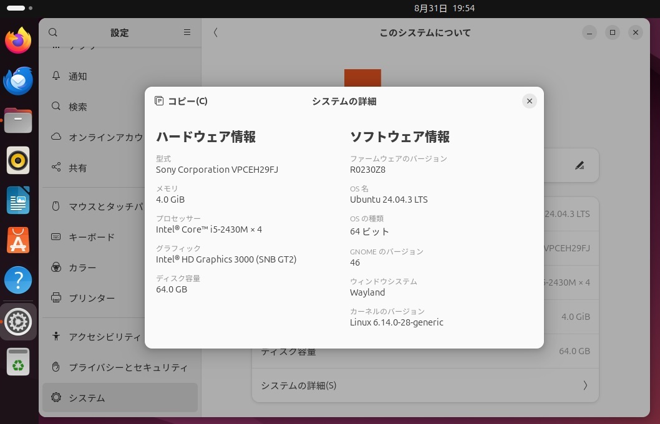Click the ハードウェア情報 heading
Viewport: 660px width, 424px height.
[x=206, y=137]
